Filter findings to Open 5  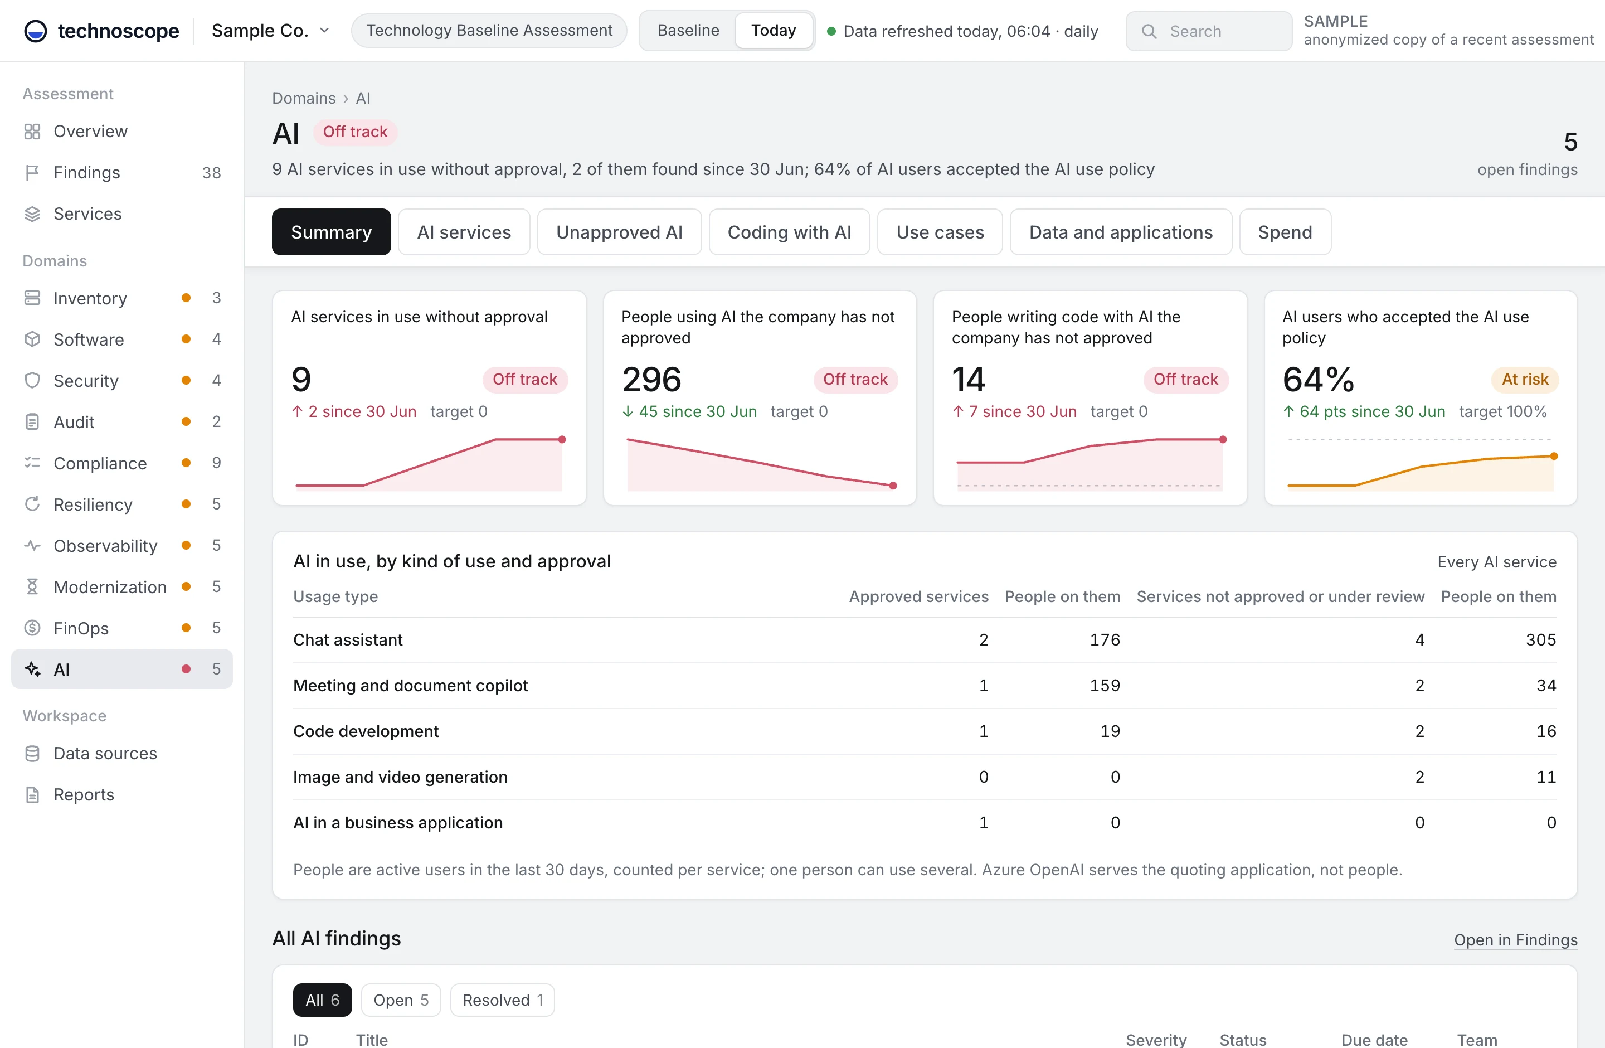[x=401, y=1000]
